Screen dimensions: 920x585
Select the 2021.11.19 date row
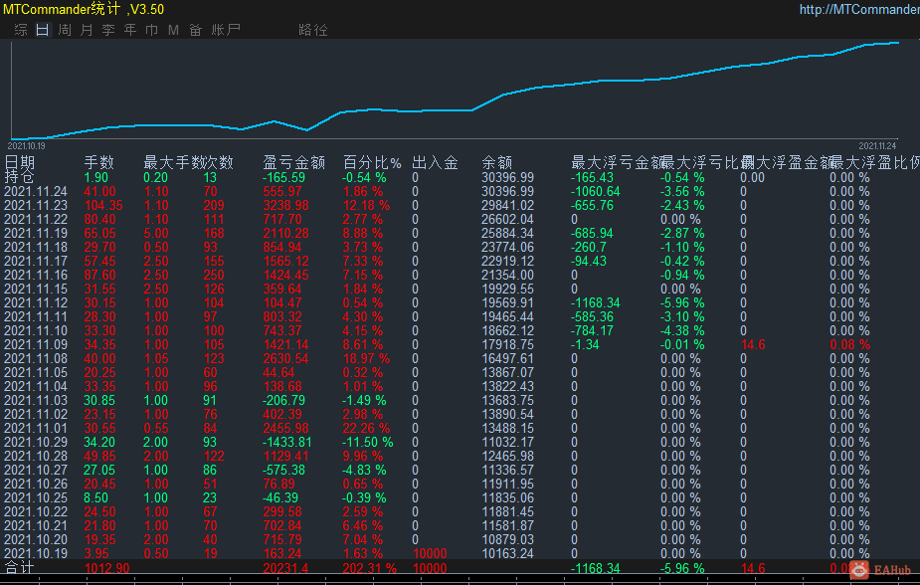point(36,233)
